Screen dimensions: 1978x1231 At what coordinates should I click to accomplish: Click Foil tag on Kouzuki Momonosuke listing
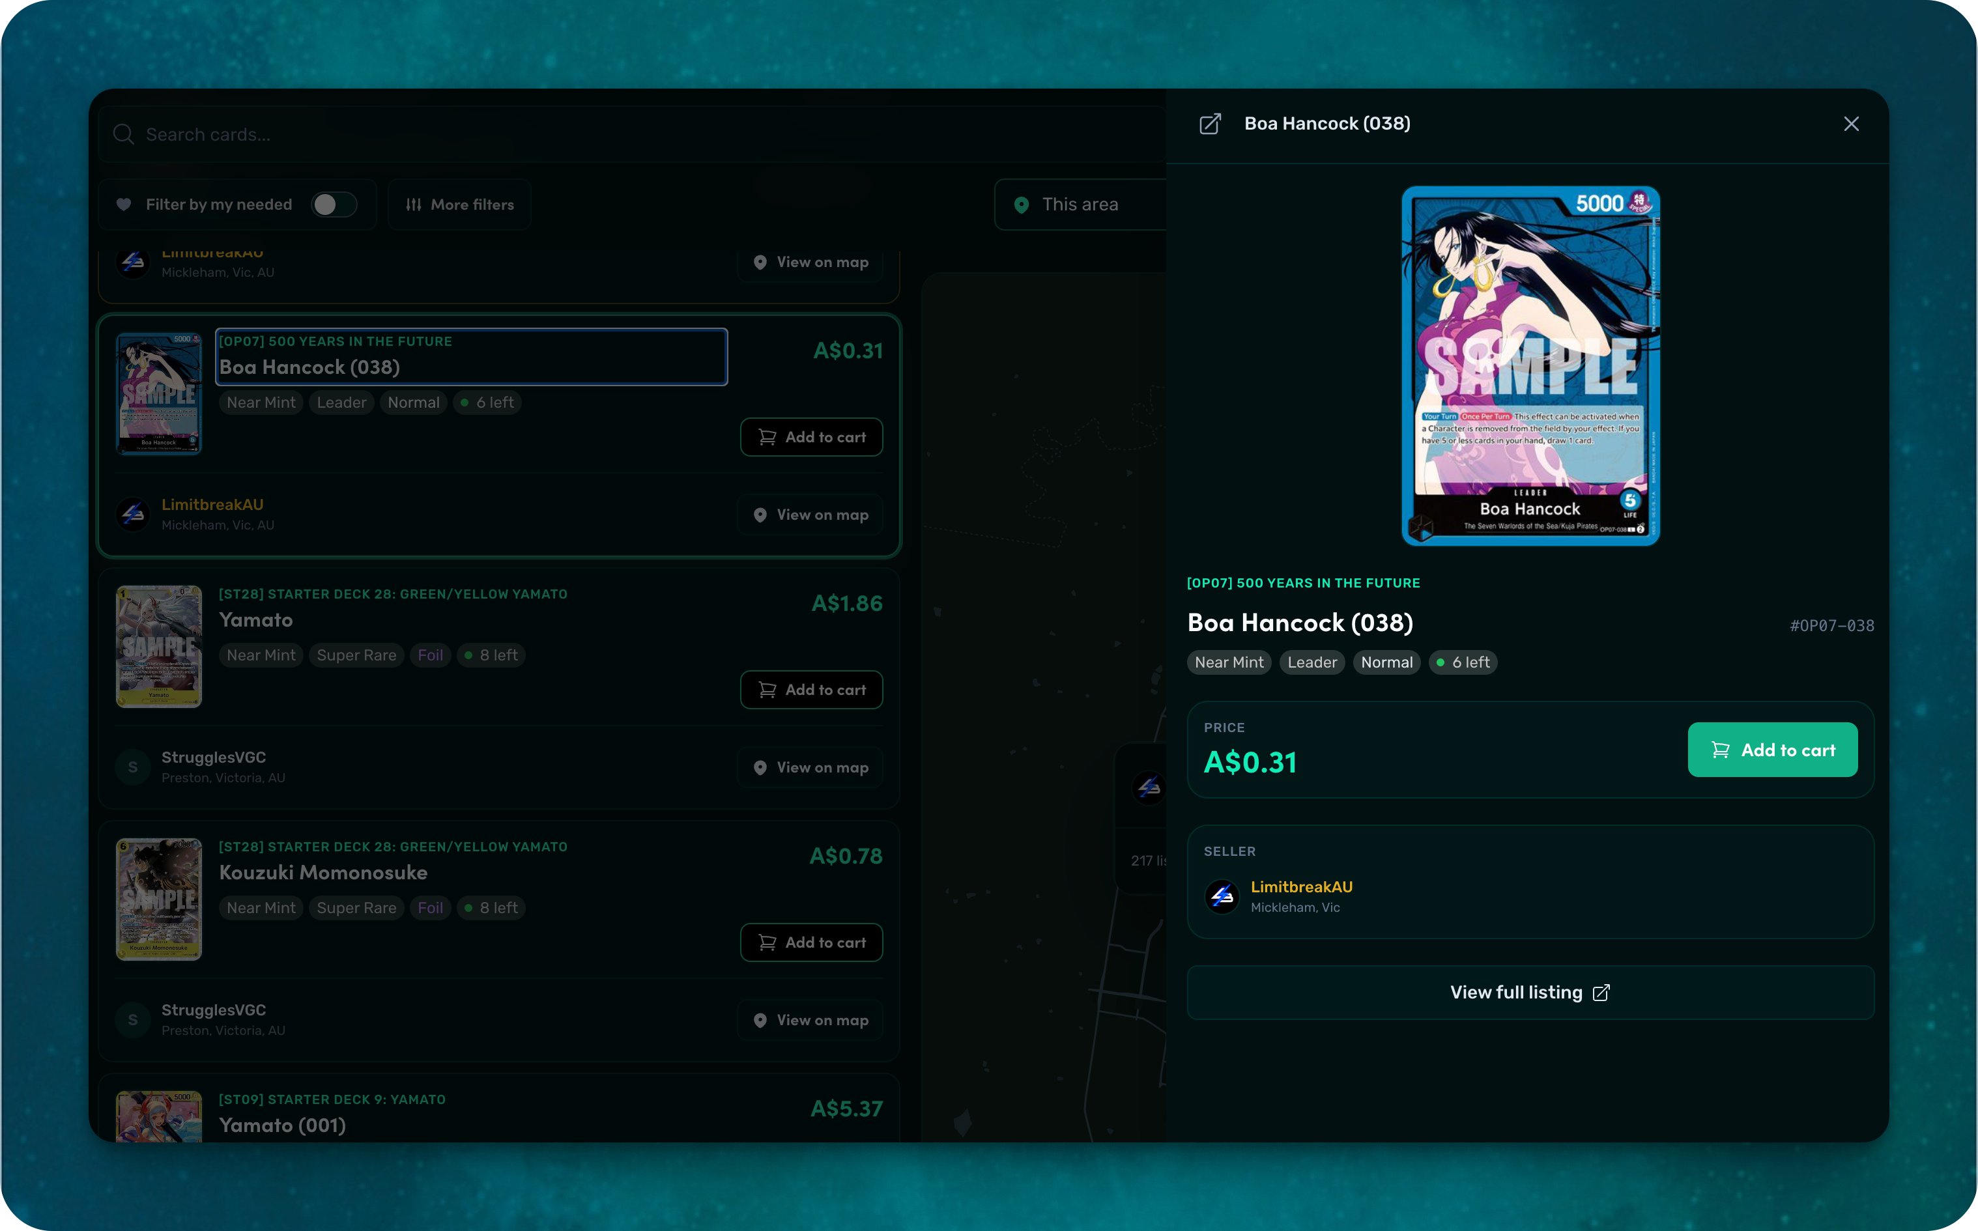point(430,907)
